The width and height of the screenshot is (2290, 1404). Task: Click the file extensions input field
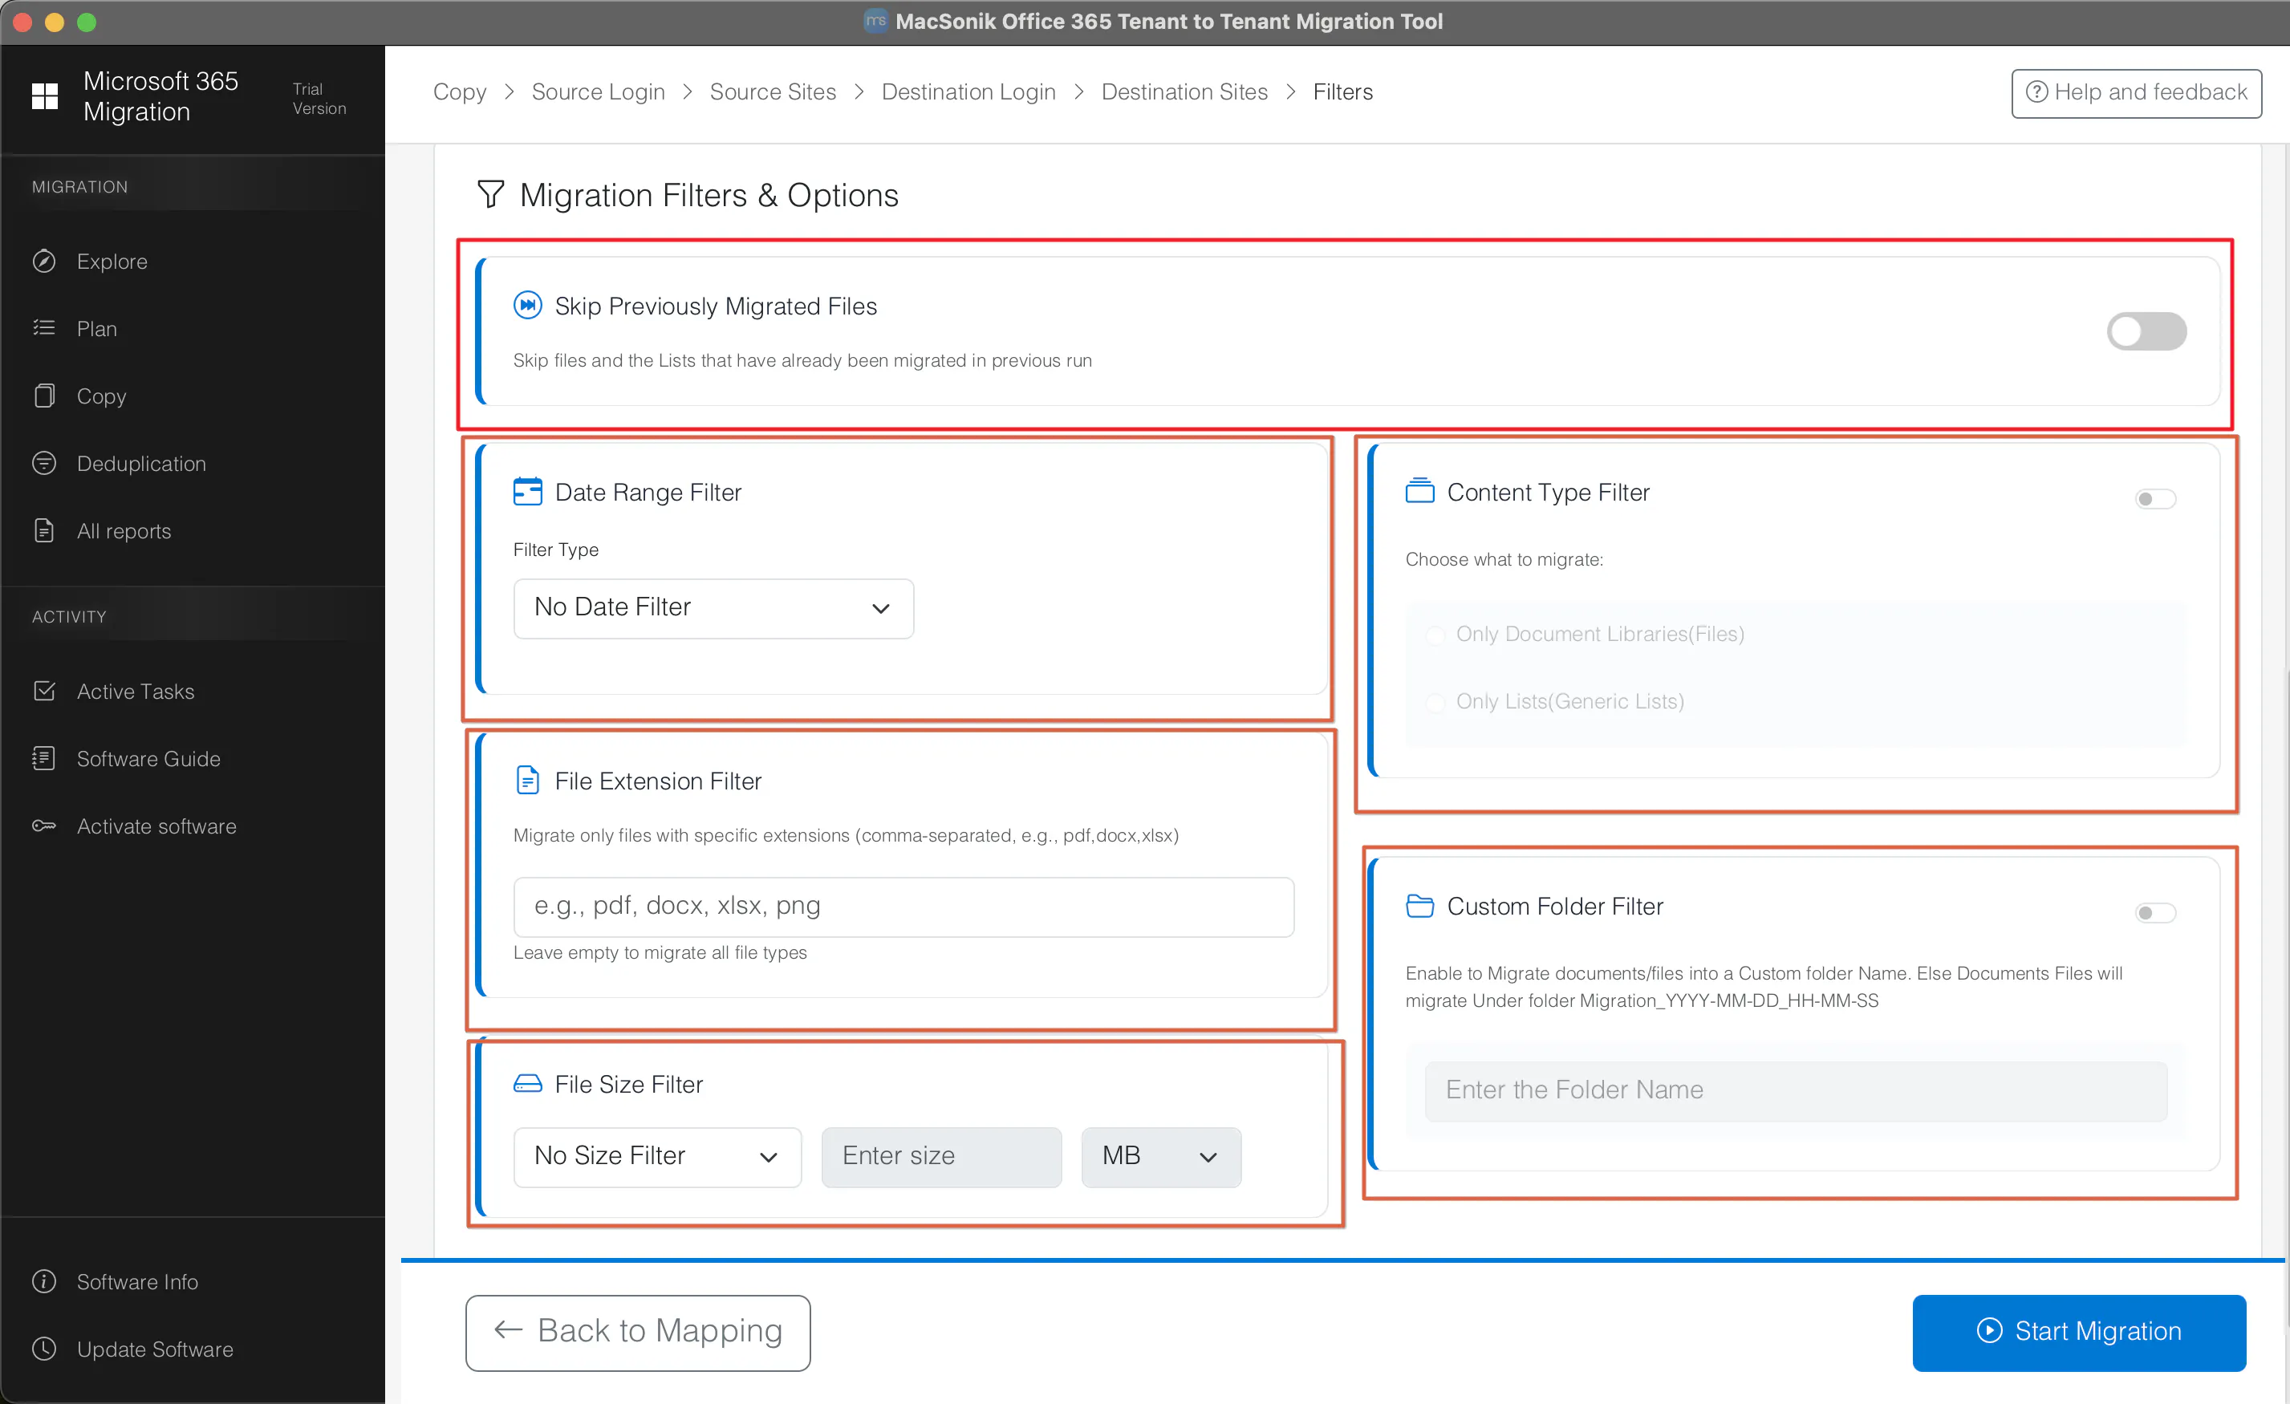tap(903, 906)
